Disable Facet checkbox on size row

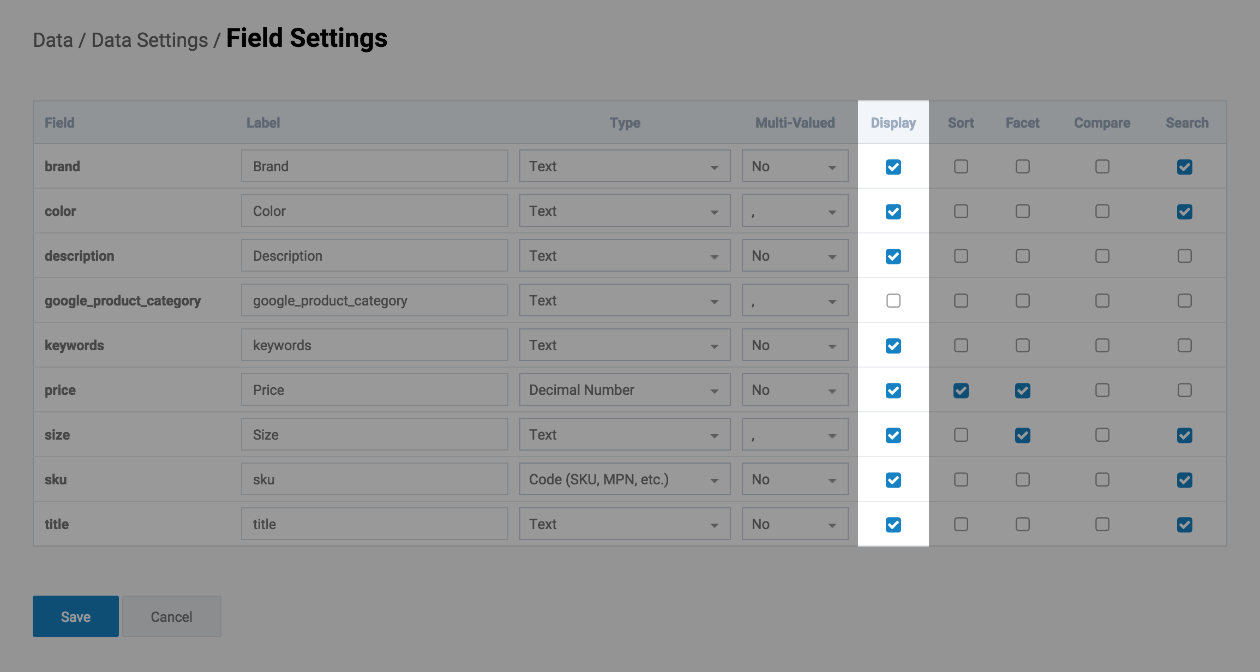coord(1022,435)
